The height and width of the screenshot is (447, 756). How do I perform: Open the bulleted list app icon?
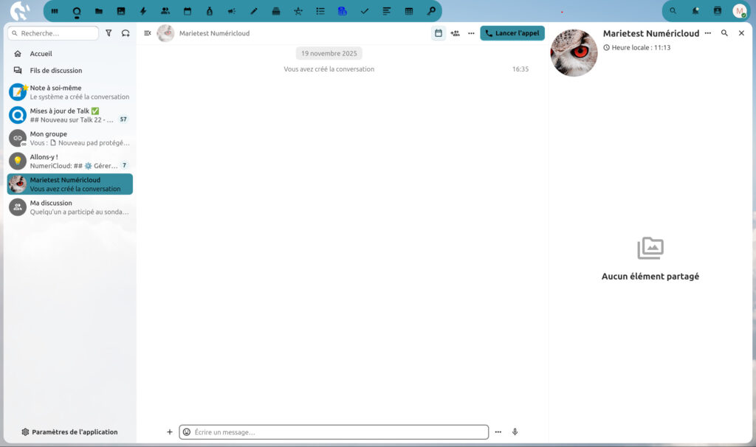click(320, 11)
